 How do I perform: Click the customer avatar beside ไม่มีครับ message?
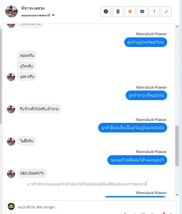point(11,141)
